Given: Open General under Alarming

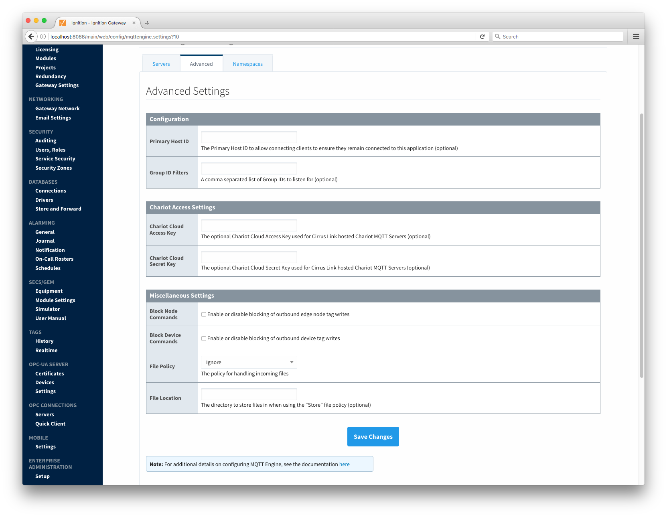Looking at the screenshot, I should point(45,232).
